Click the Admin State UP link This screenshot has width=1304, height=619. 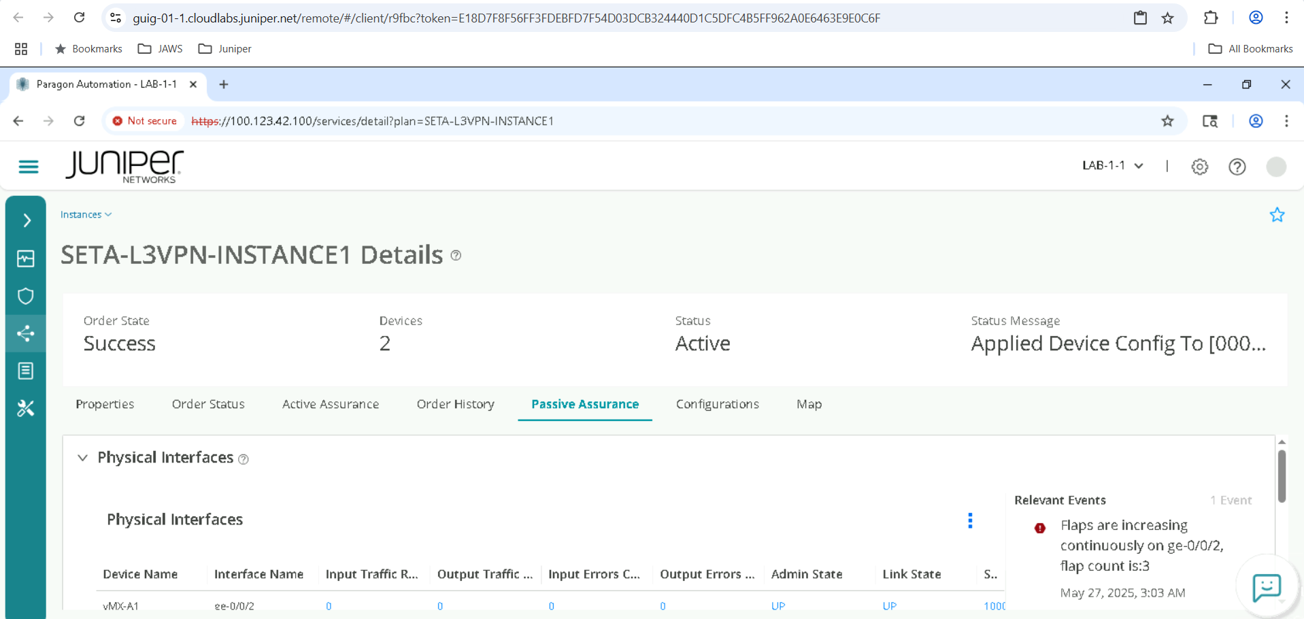[x=778, y=606]
